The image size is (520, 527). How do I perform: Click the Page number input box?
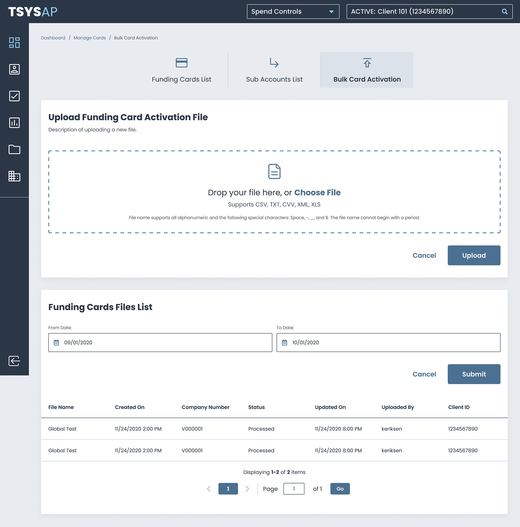[294, 489]
